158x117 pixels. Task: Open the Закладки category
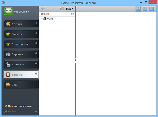21,34
